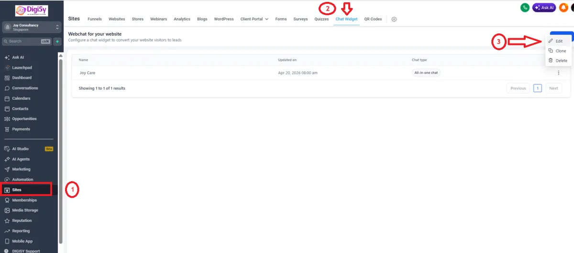Open the settings gear in Sites tabs
The image size is (574, 253).
[x=394, y=19]
